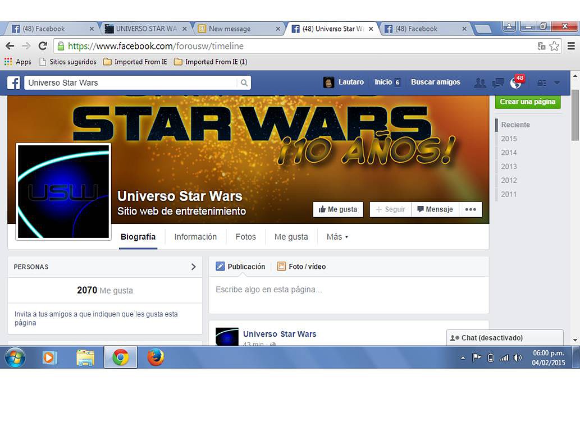The width and height of the screenshot is (580, 445).
Task: Click network signal tray icon
Action: click(x=504, y=358)
